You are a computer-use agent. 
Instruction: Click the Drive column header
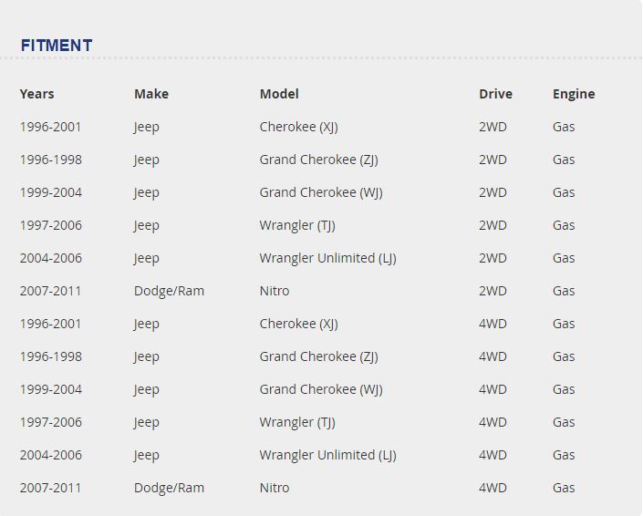[x=495, y=94]
